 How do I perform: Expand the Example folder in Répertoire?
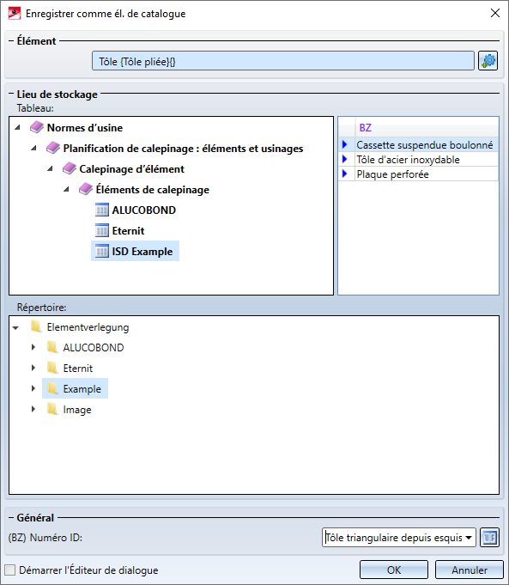[33, 388]
